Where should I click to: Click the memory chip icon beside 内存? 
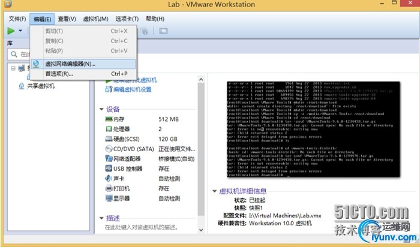point(109,119)
